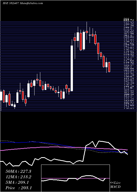Click the Price : 203.1 readout
137x192 pixels.
[18, 188]
